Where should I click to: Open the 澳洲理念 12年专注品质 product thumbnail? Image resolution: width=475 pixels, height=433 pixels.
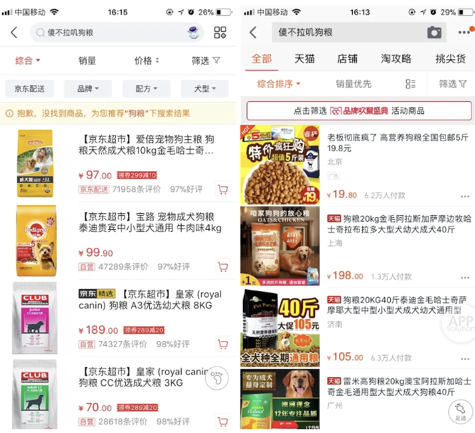coord(280,399)
